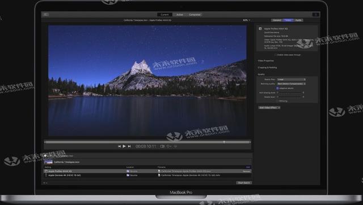Click the Start Batch button

244,182
